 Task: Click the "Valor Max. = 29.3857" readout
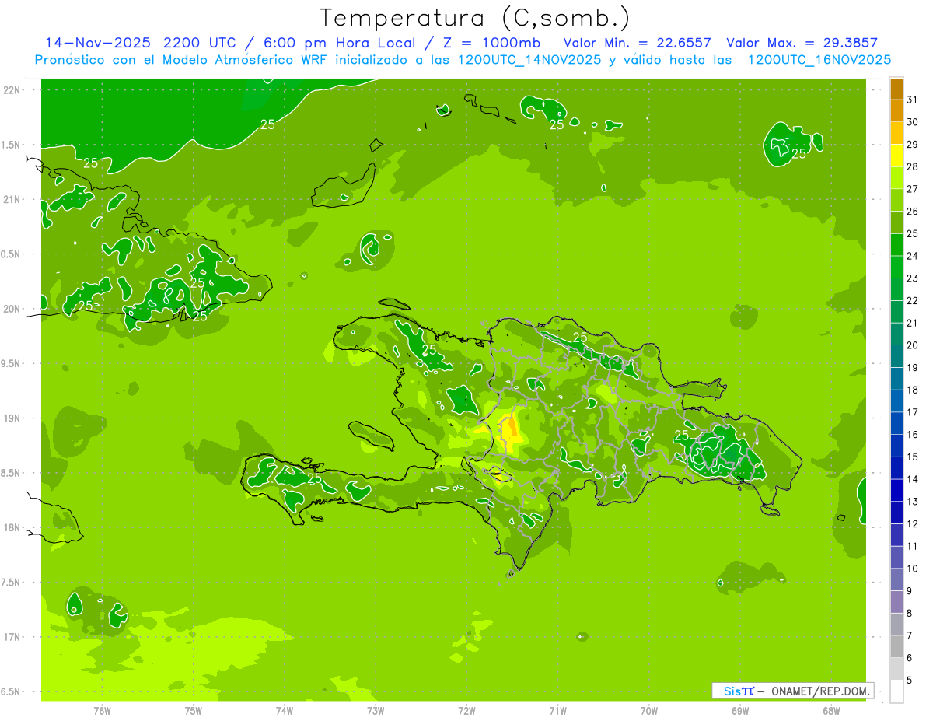(802, 43)
